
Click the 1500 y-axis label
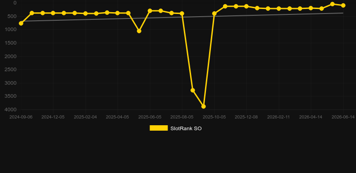point(11,43)
